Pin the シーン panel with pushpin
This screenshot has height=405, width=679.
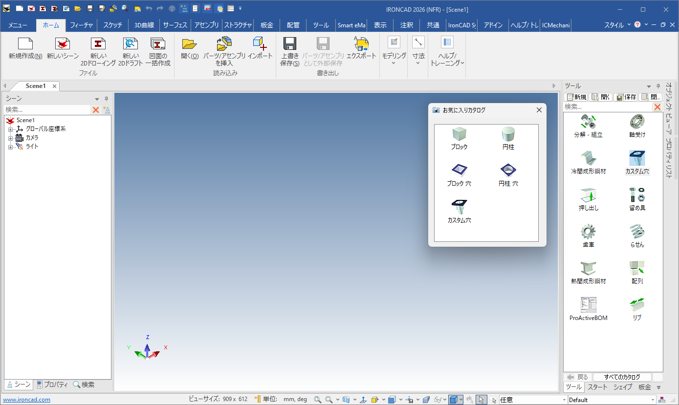click(x=107, y=99)
